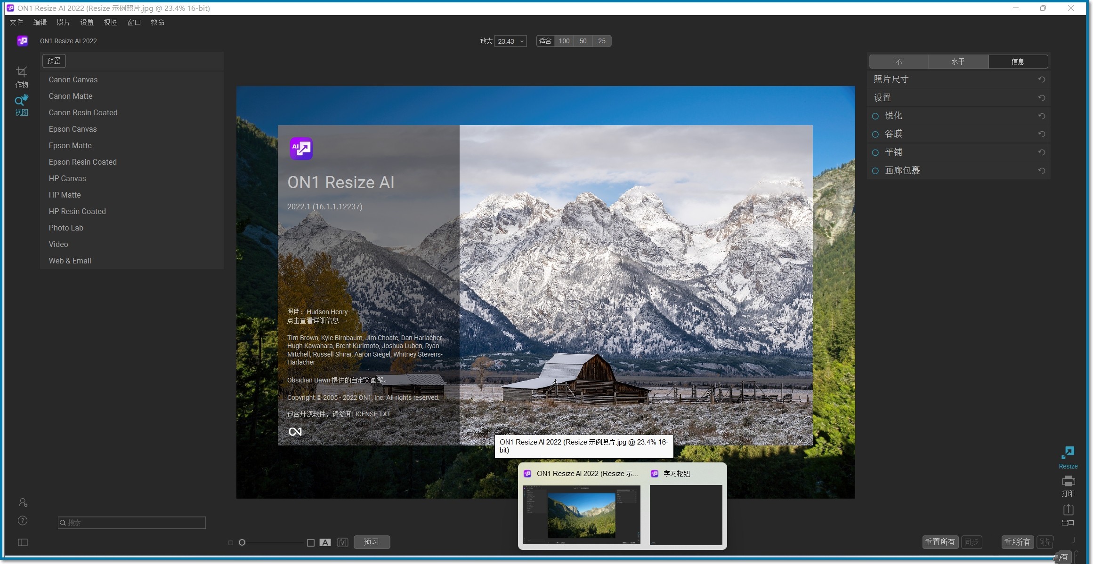Screen dimensions: 1093x564
Task: Click the Export (出口) share icon
Action: 1068,515
